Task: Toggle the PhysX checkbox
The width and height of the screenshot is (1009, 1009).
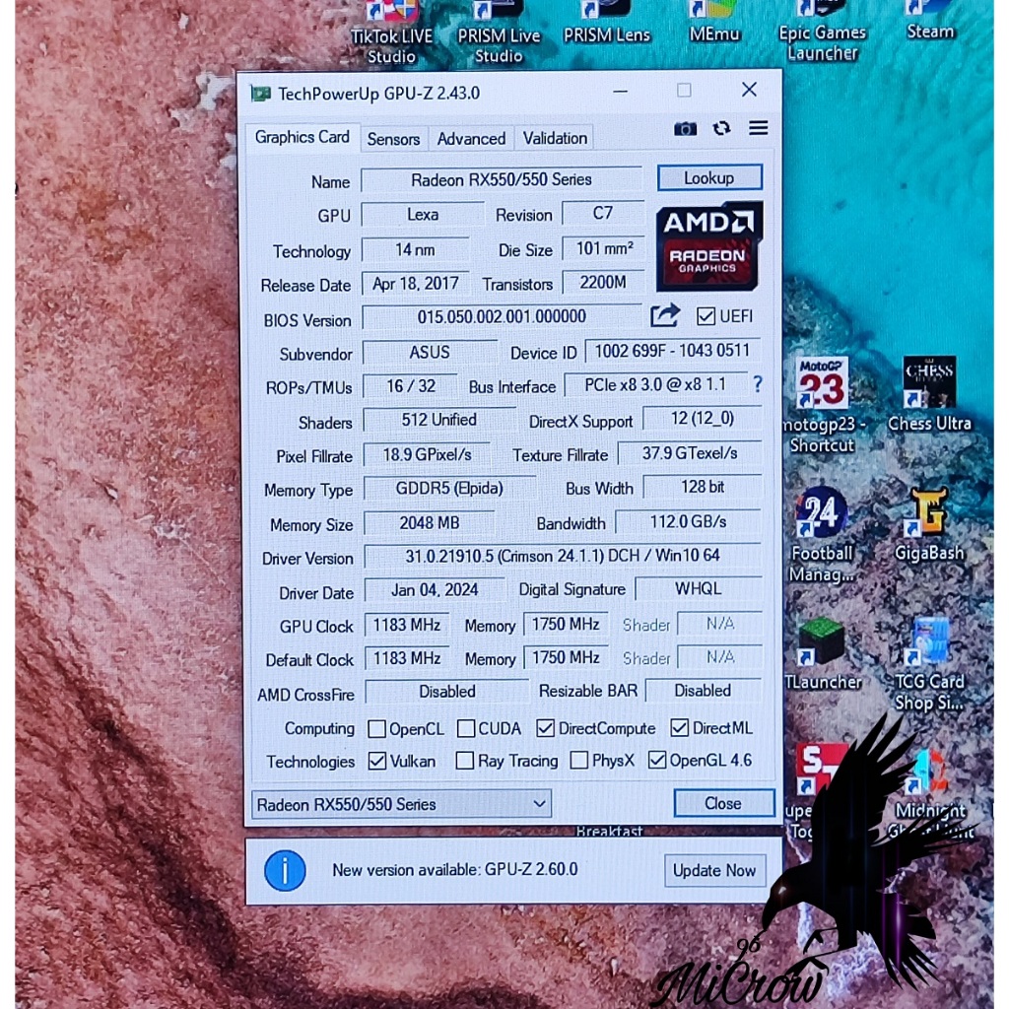Action: tap(579, 760)
